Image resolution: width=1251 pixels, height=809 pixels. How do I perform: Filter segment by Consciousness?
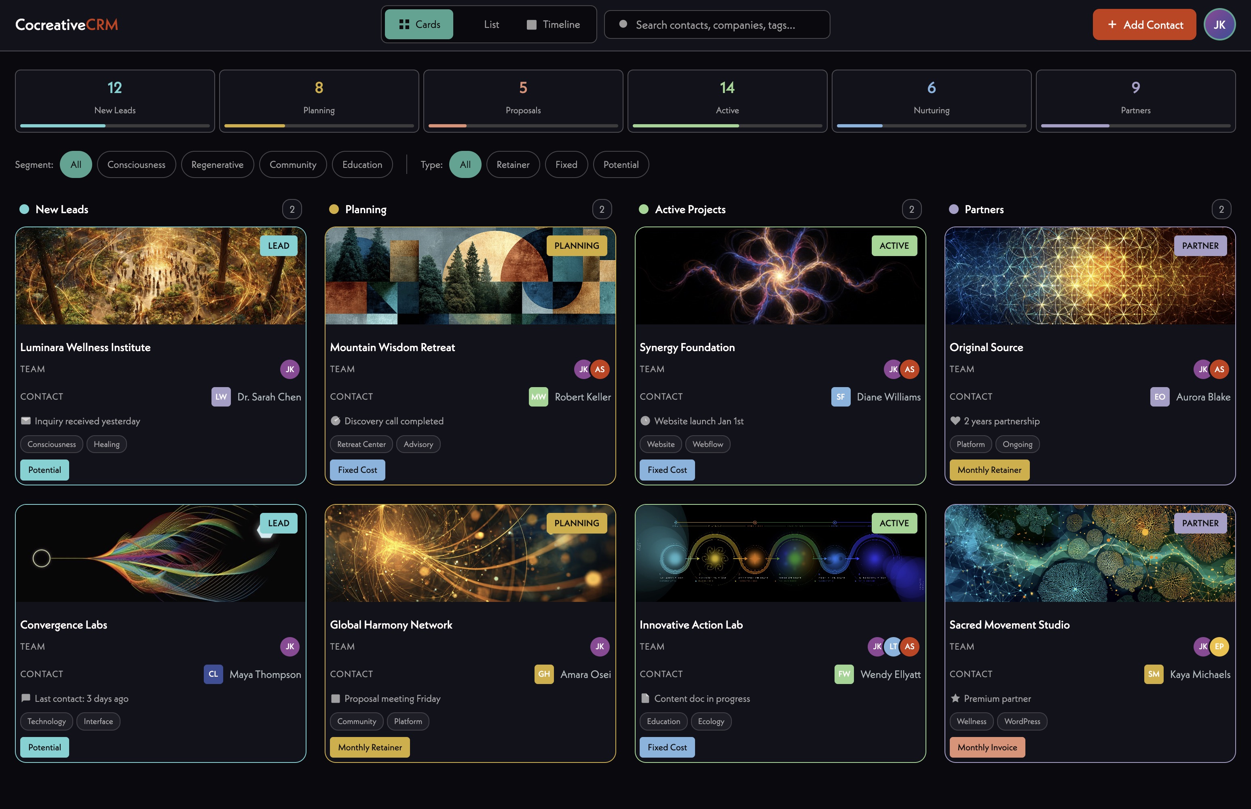tap(136, 165)
